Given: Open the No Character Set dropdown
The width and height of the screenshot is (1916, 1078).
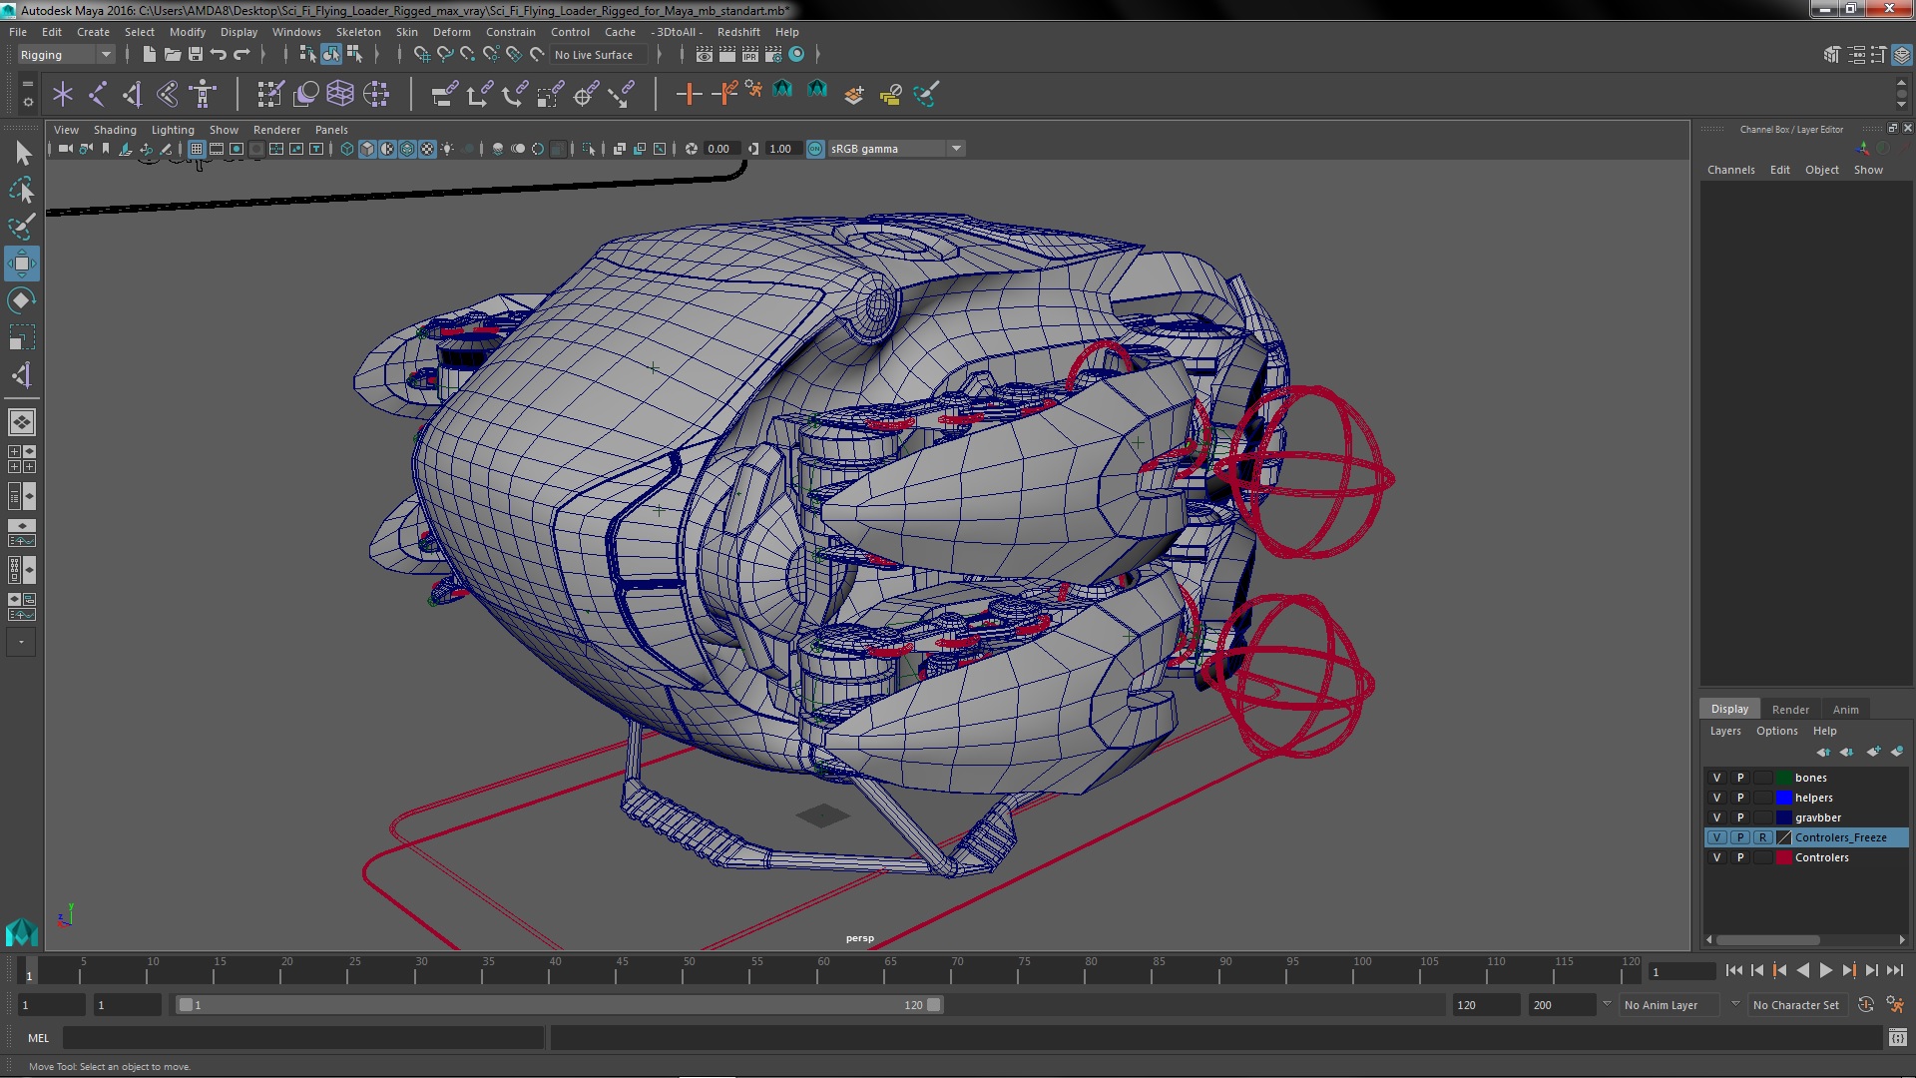Looking at the screenshot, I should pyautogui.click(x=1797, y=1005).
